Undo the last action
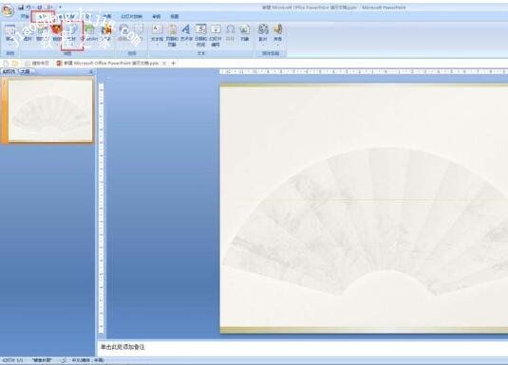Screen dimensions: 508x365 (28, 8)
